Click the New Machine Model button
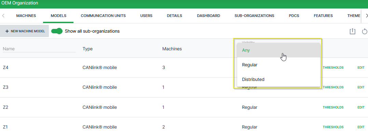 pos(25,31)
